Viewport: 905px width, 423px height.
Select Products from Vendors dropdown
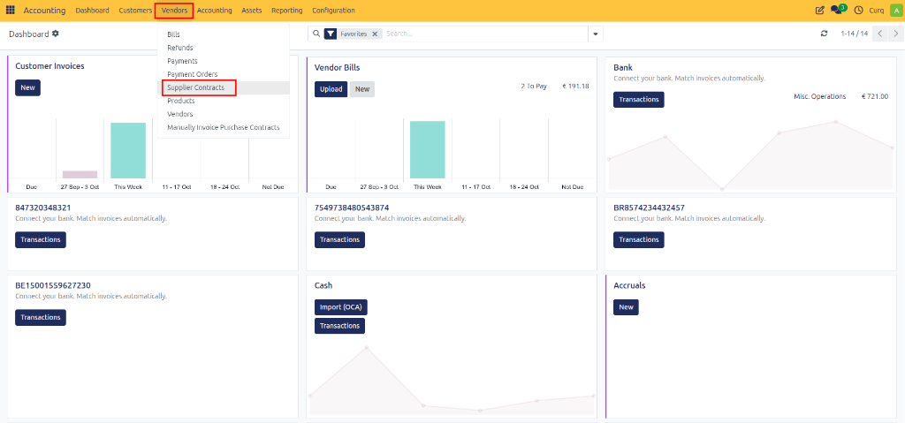224,101
